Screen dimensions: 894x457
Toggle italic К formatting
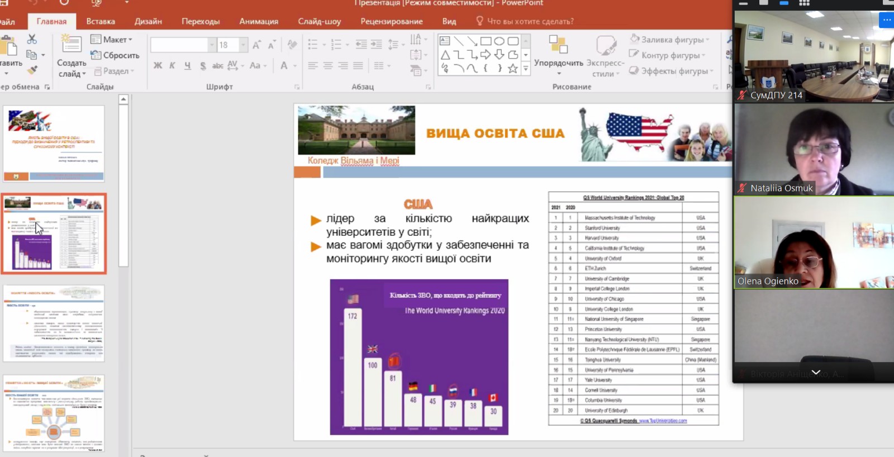(x=172, y=66)
